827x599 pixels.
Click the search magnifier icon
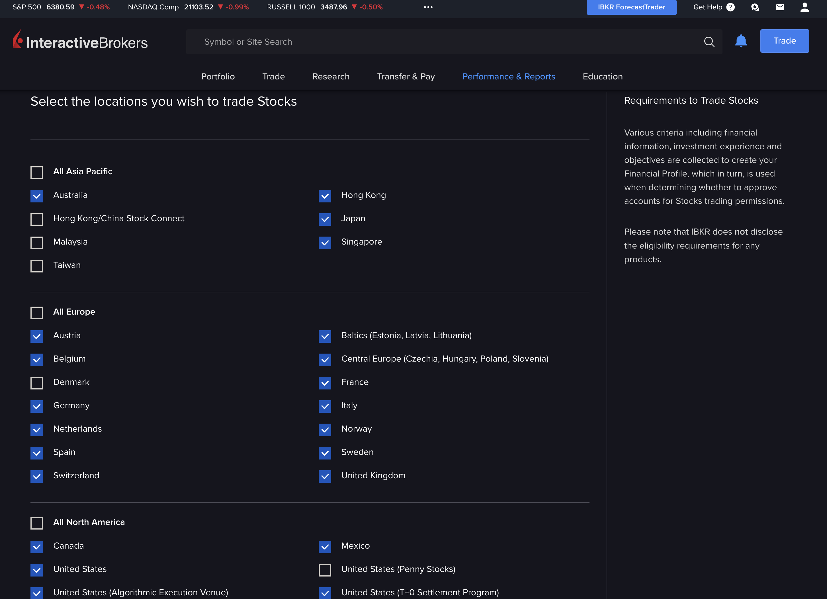[709, 42]
